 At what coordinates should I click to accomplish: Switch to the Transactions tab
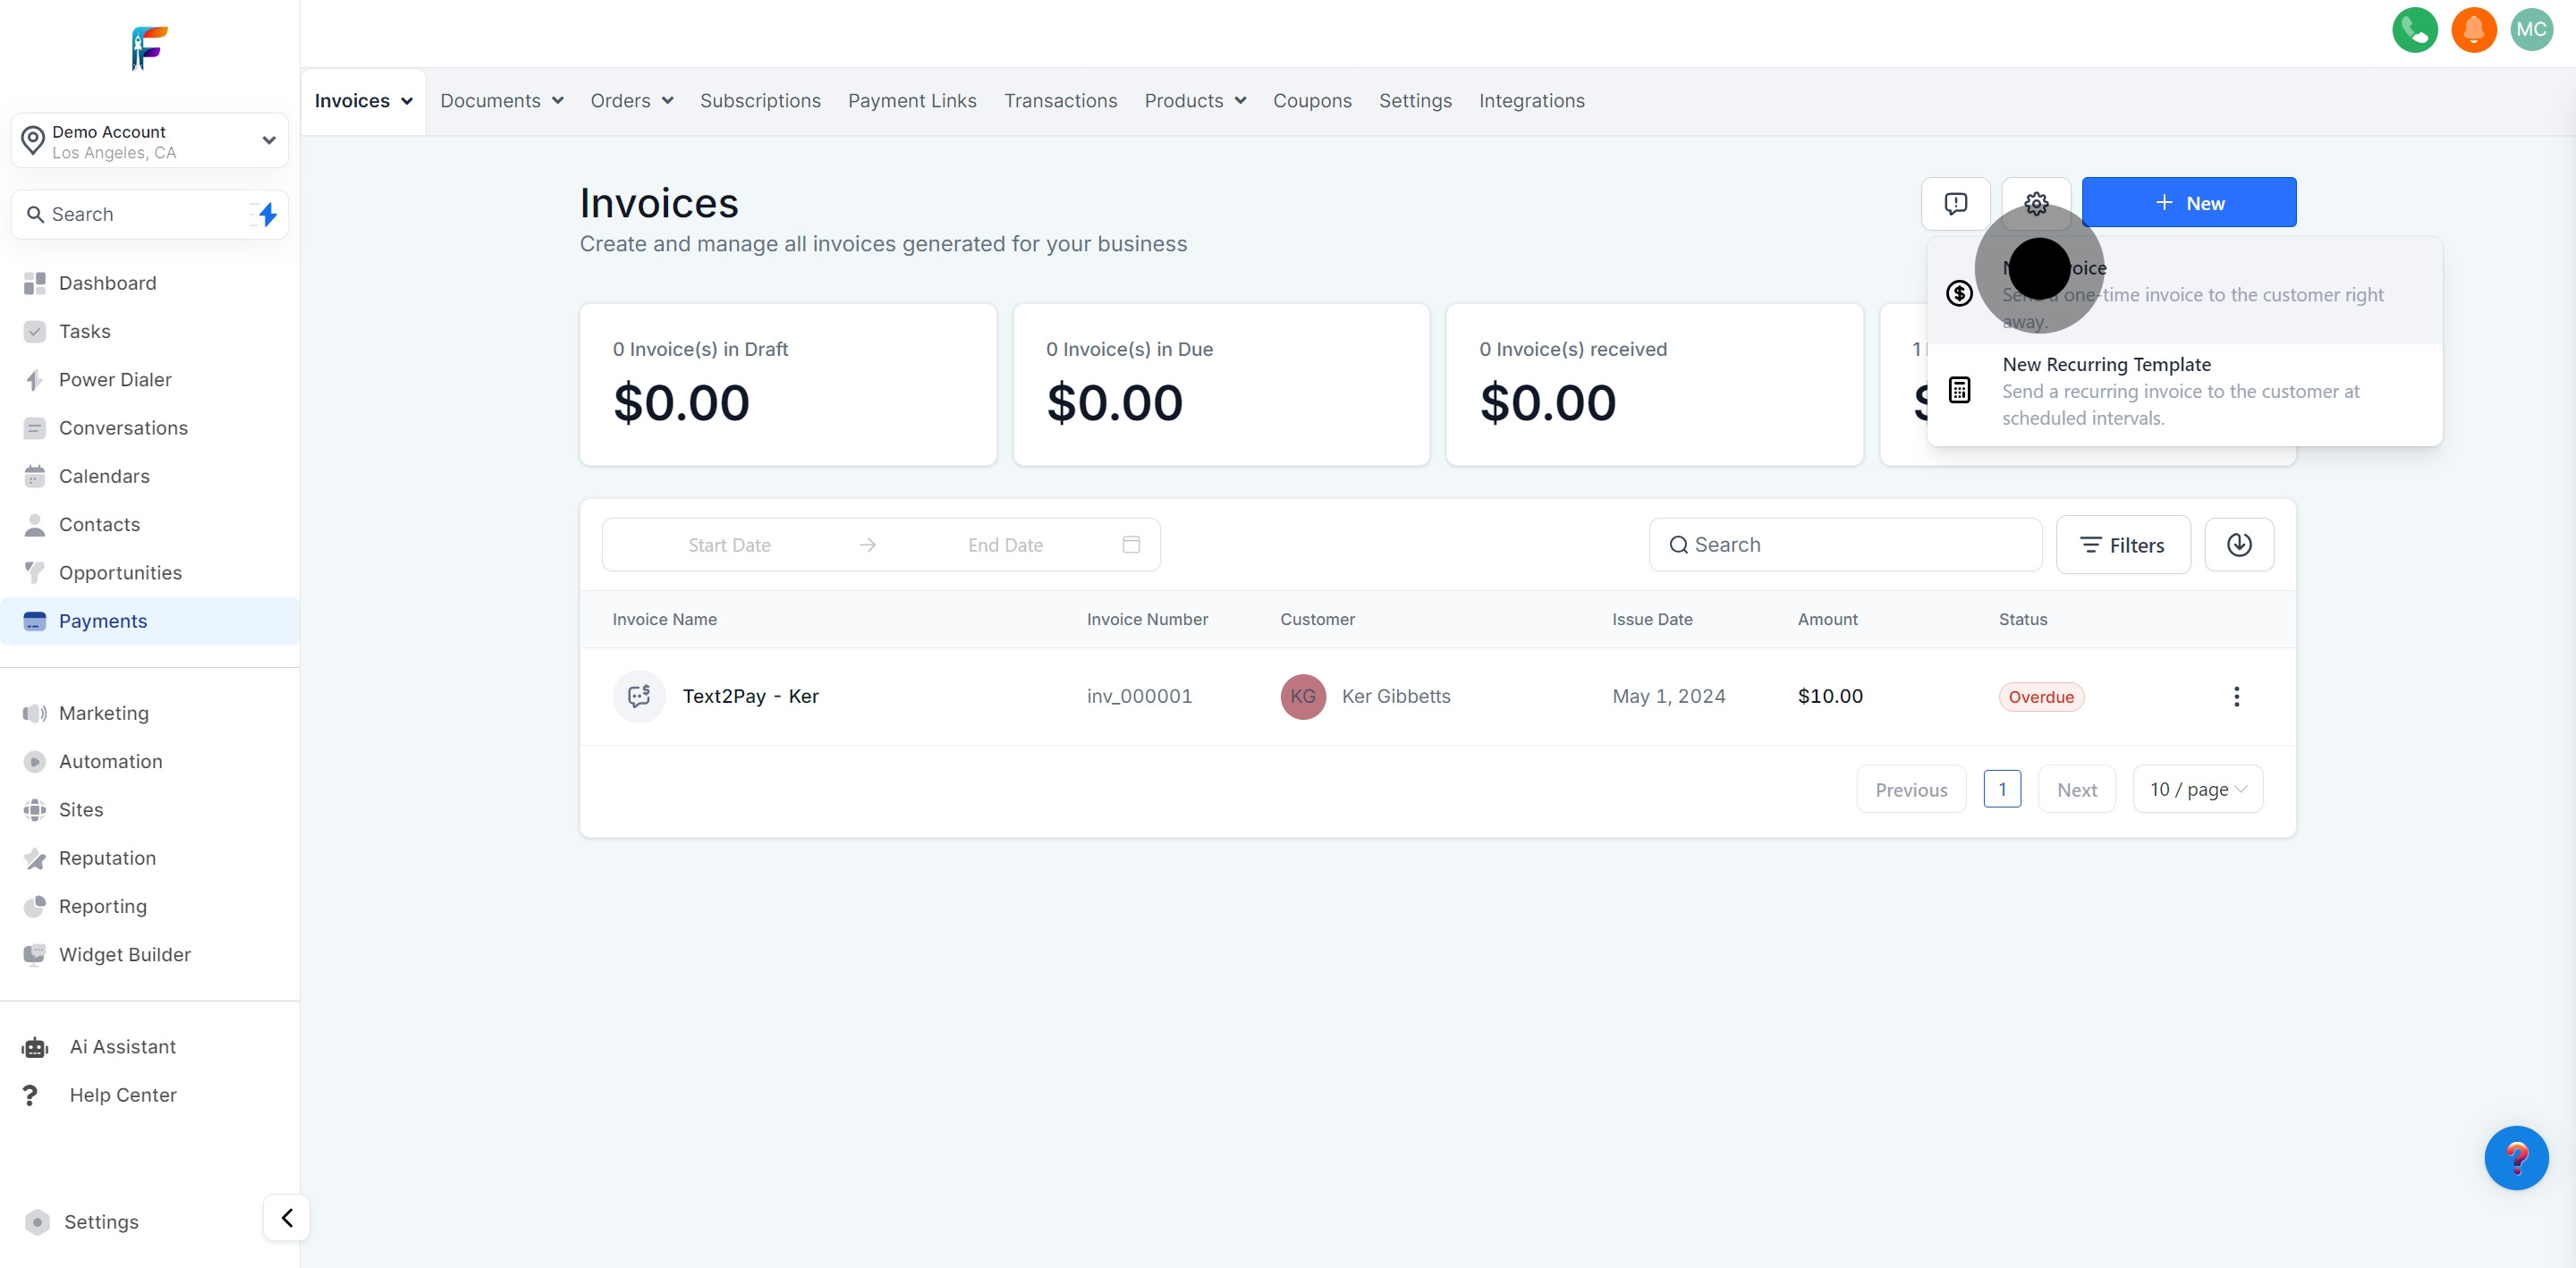pos(1060,101)
